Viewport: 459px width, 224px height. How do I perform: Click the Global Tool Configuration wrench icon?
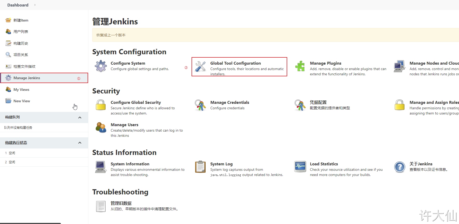pyautogui.click(x=200, y=66)
